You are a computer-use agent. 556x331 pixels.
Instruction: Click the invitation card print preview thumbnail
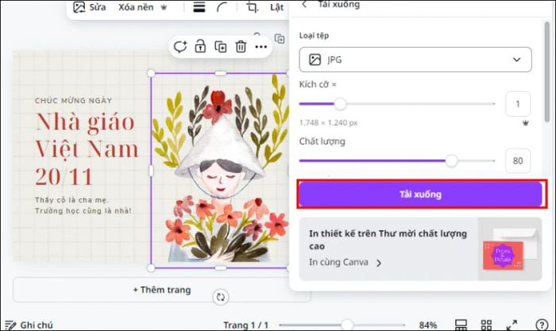(x=510, y=248)
